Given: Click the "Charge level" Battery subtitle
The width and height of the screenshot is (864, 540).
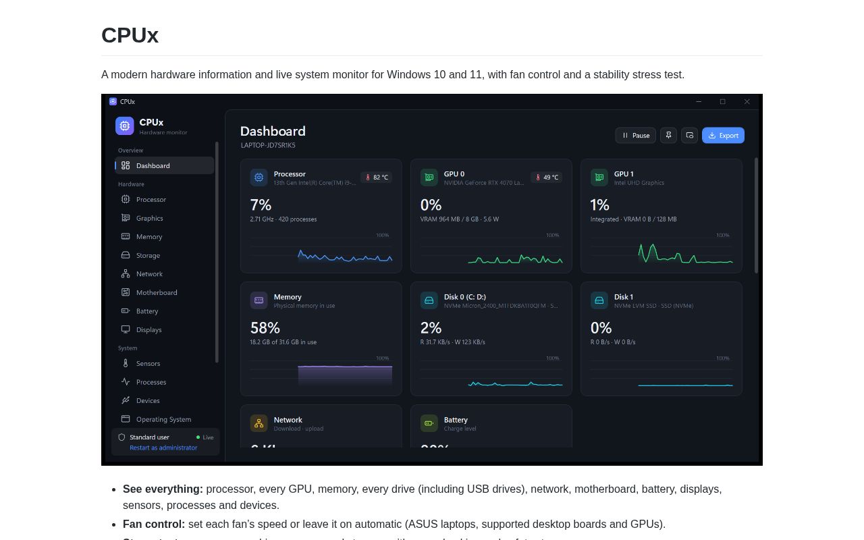Looking at the screenshot, I should (460, 429).
